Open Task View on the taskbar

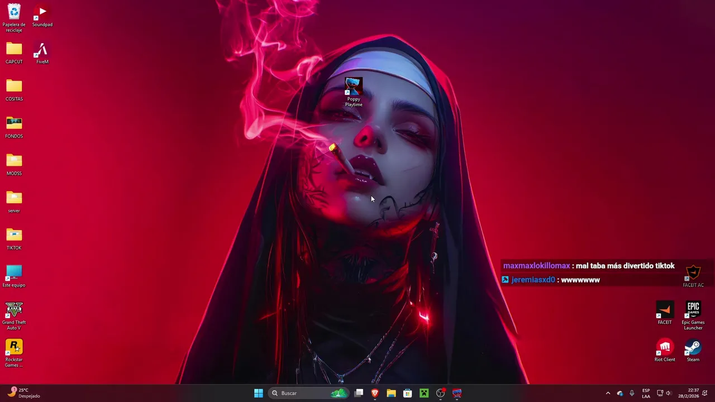point(359,393)
